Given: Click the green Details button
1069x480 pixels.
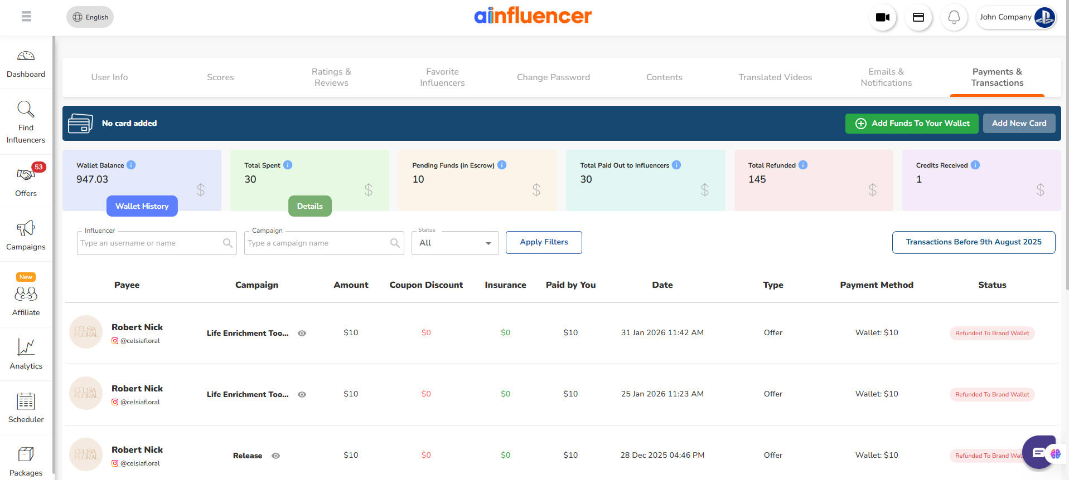Looking at the screenshot, I should (x=309, y=206).
